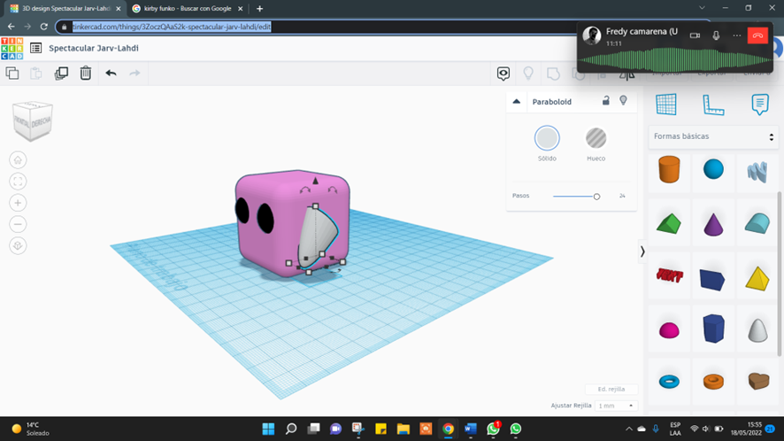Toggle the Paraboloid lock icon
The image size is (784, 441).
606,101
